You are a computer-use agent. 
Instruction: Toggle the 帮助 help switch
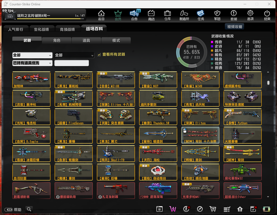coord(9,210)
